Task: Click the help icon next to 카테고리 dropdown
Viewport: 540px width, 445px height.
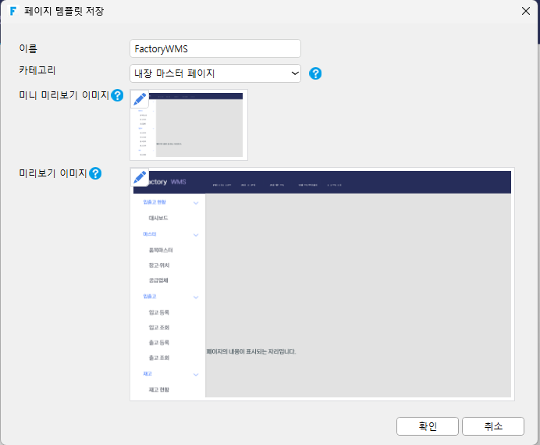Action: point(315,73)
